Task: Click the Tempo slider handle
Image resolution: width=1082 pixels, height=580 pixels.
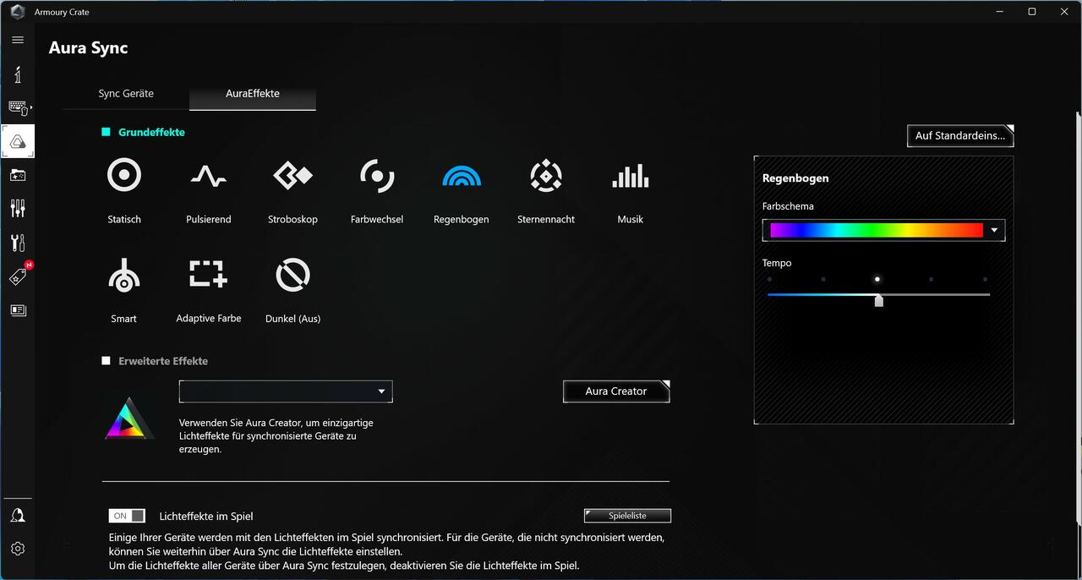Action: [879, 300]
